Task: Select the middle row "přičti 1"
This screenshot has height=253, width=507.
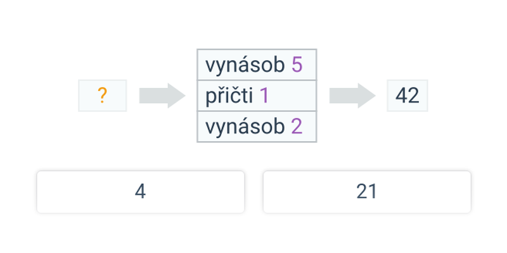Action: [x=257, y=96]
